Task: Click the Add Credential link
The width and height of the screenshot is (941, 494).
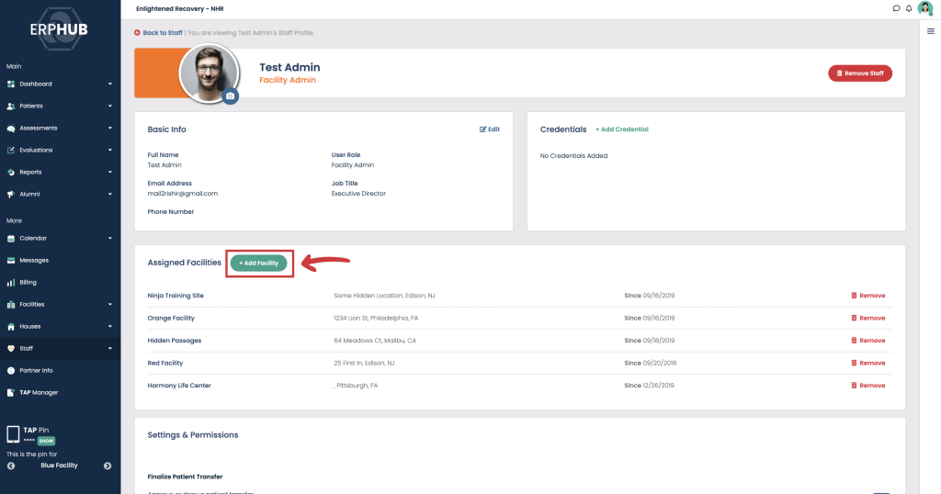Action: 622,129
